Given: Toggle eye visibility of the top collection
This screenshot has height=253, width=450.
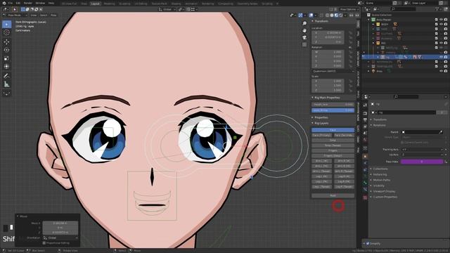Looking at the screenshot, I should 441,20.
